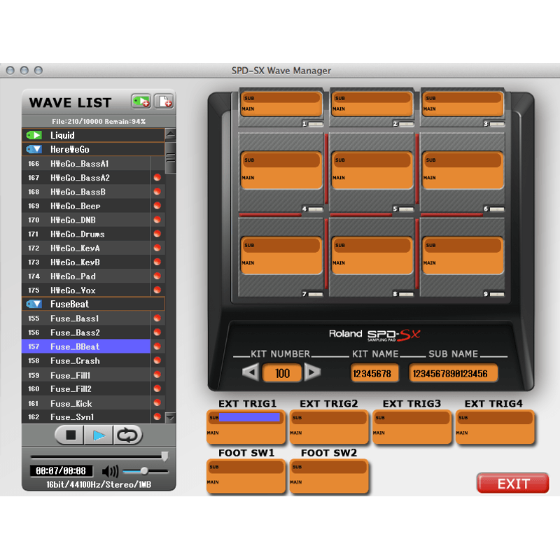Click the speaker volume icon
Viewport: 560px width, 560px height.
(108, 470)
